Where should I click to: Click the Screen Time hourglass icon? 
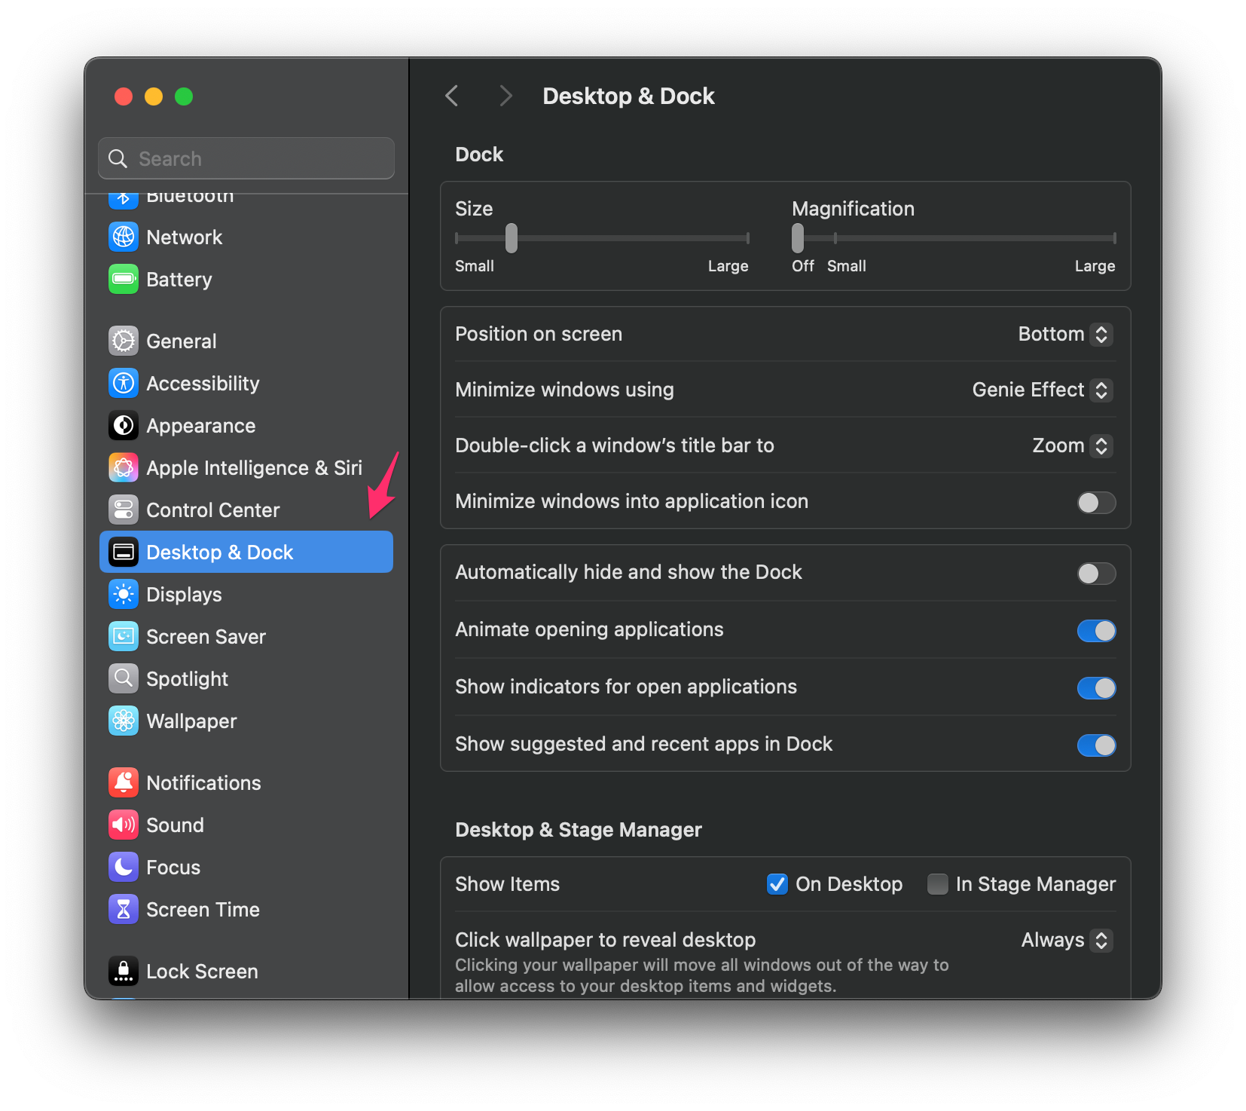pos(124,909)
